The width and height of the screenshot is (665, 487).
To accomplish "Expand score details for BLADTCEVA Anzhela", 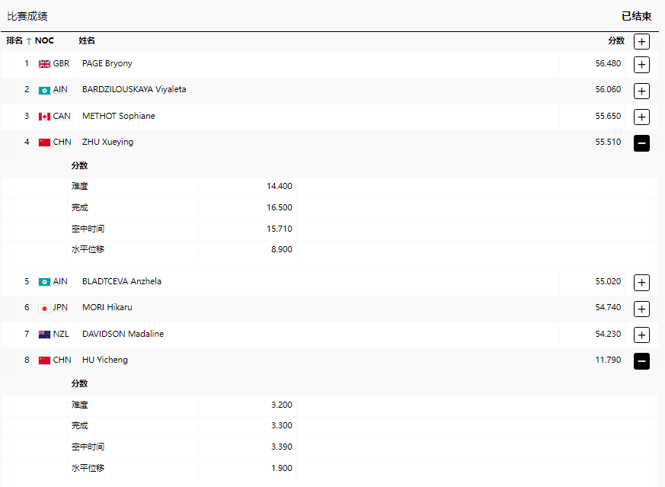I will pos(641,283).
